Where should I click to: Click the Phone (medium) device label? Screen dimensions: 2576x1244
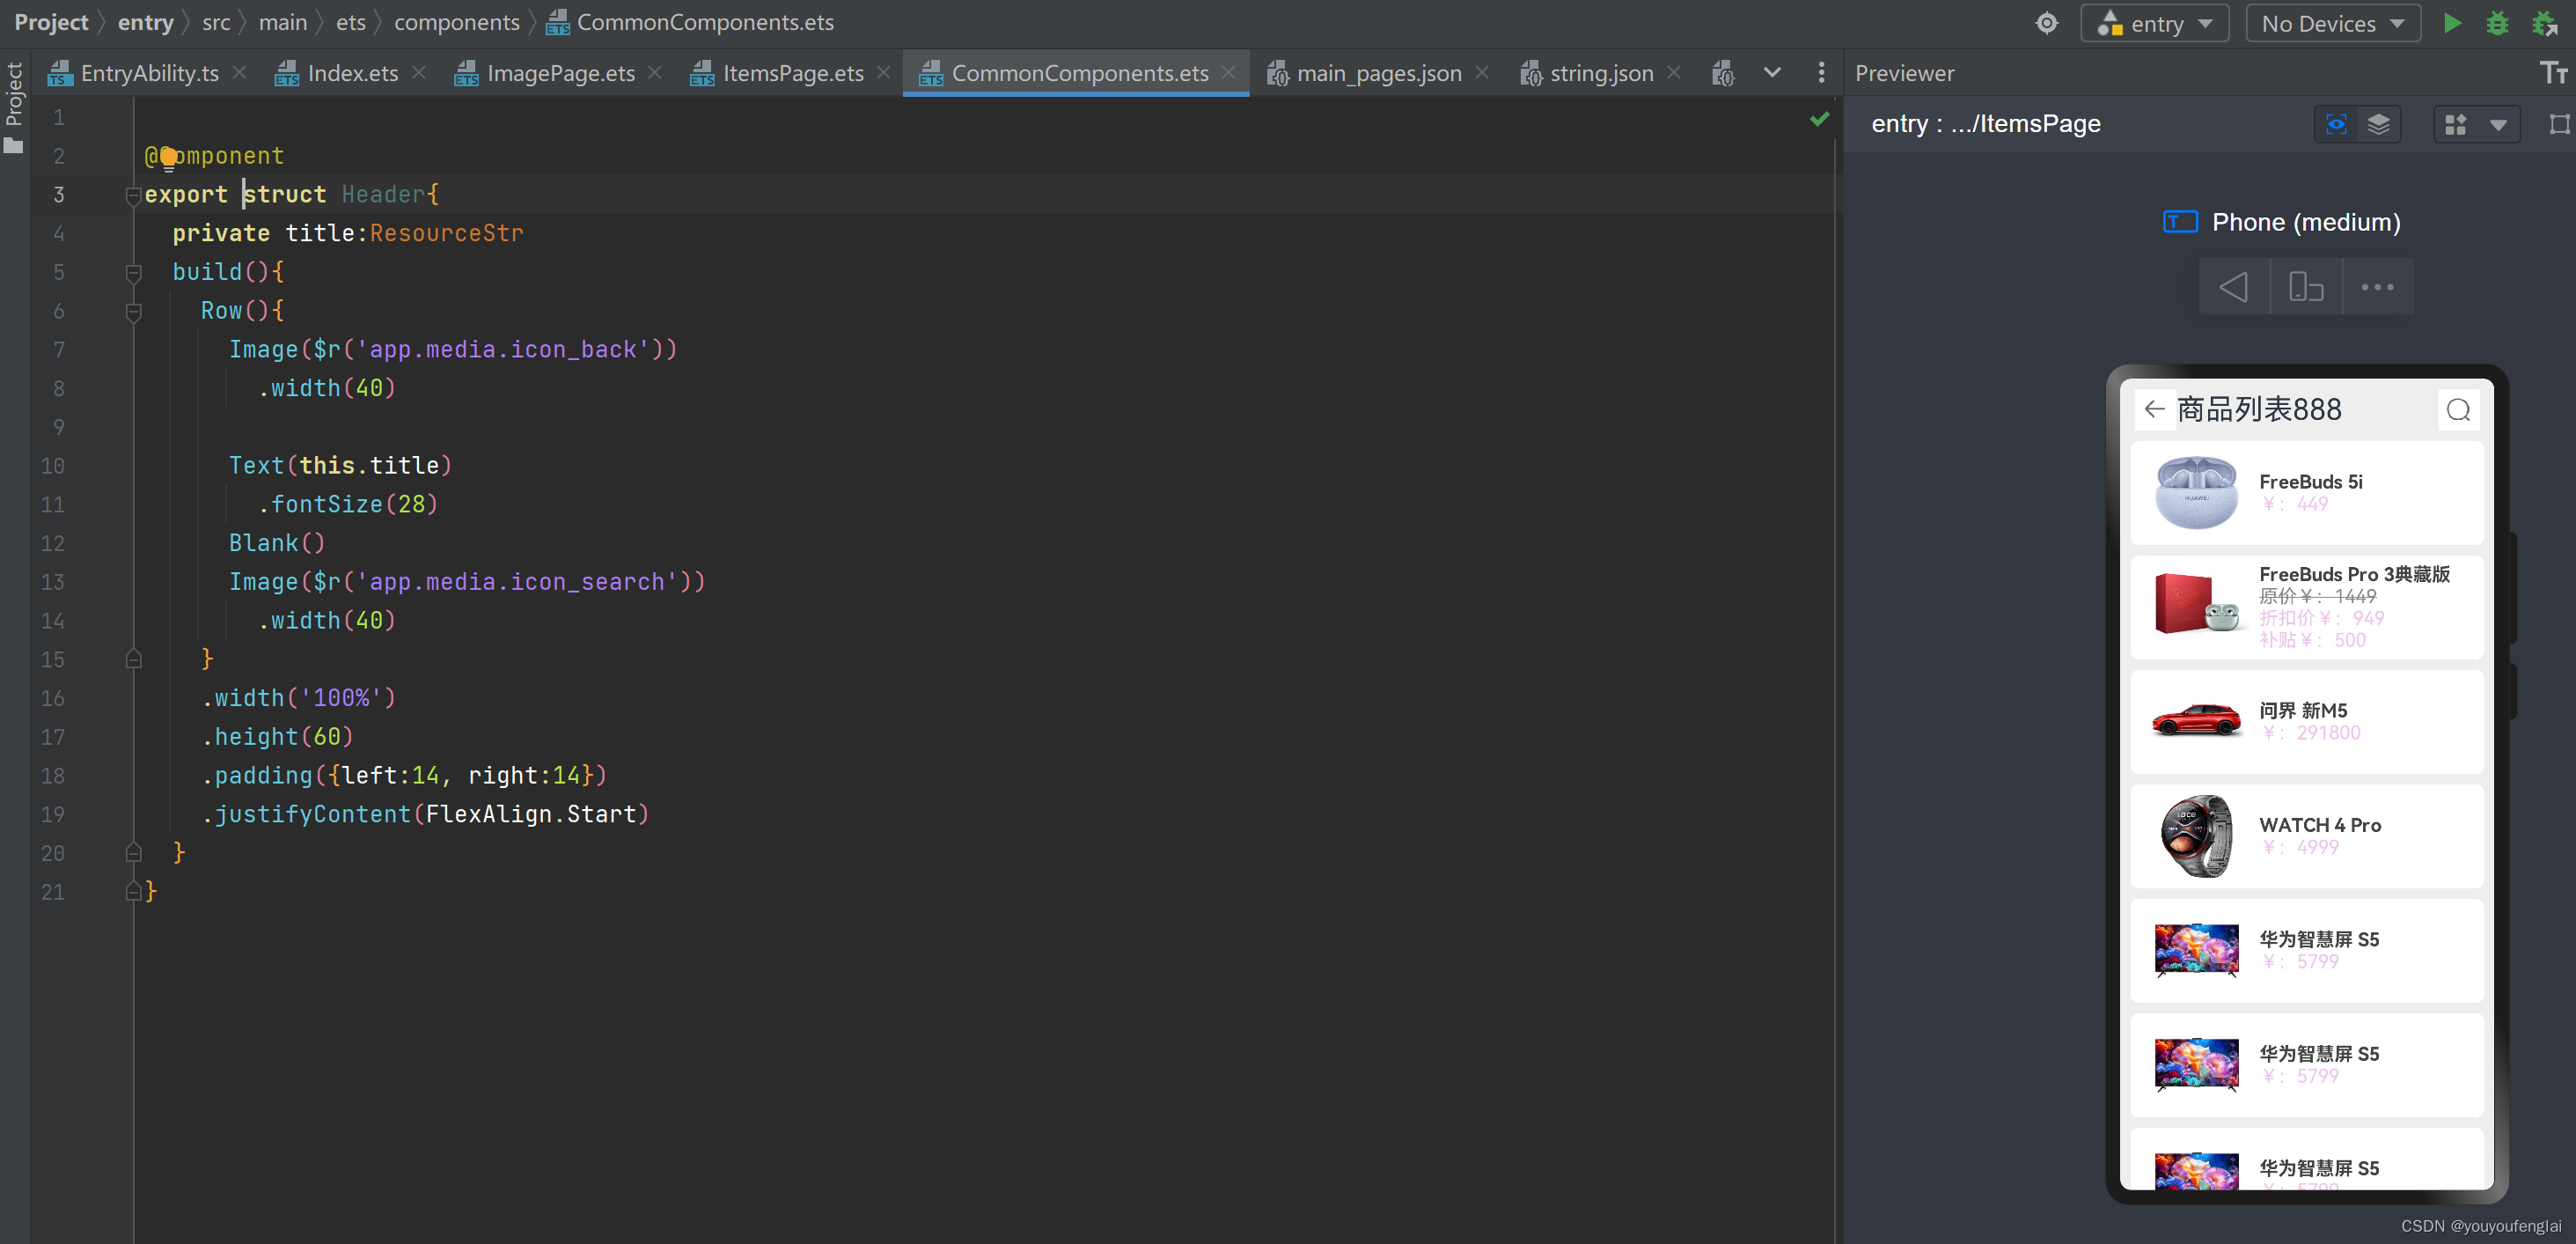click(x=2306, y=222)
